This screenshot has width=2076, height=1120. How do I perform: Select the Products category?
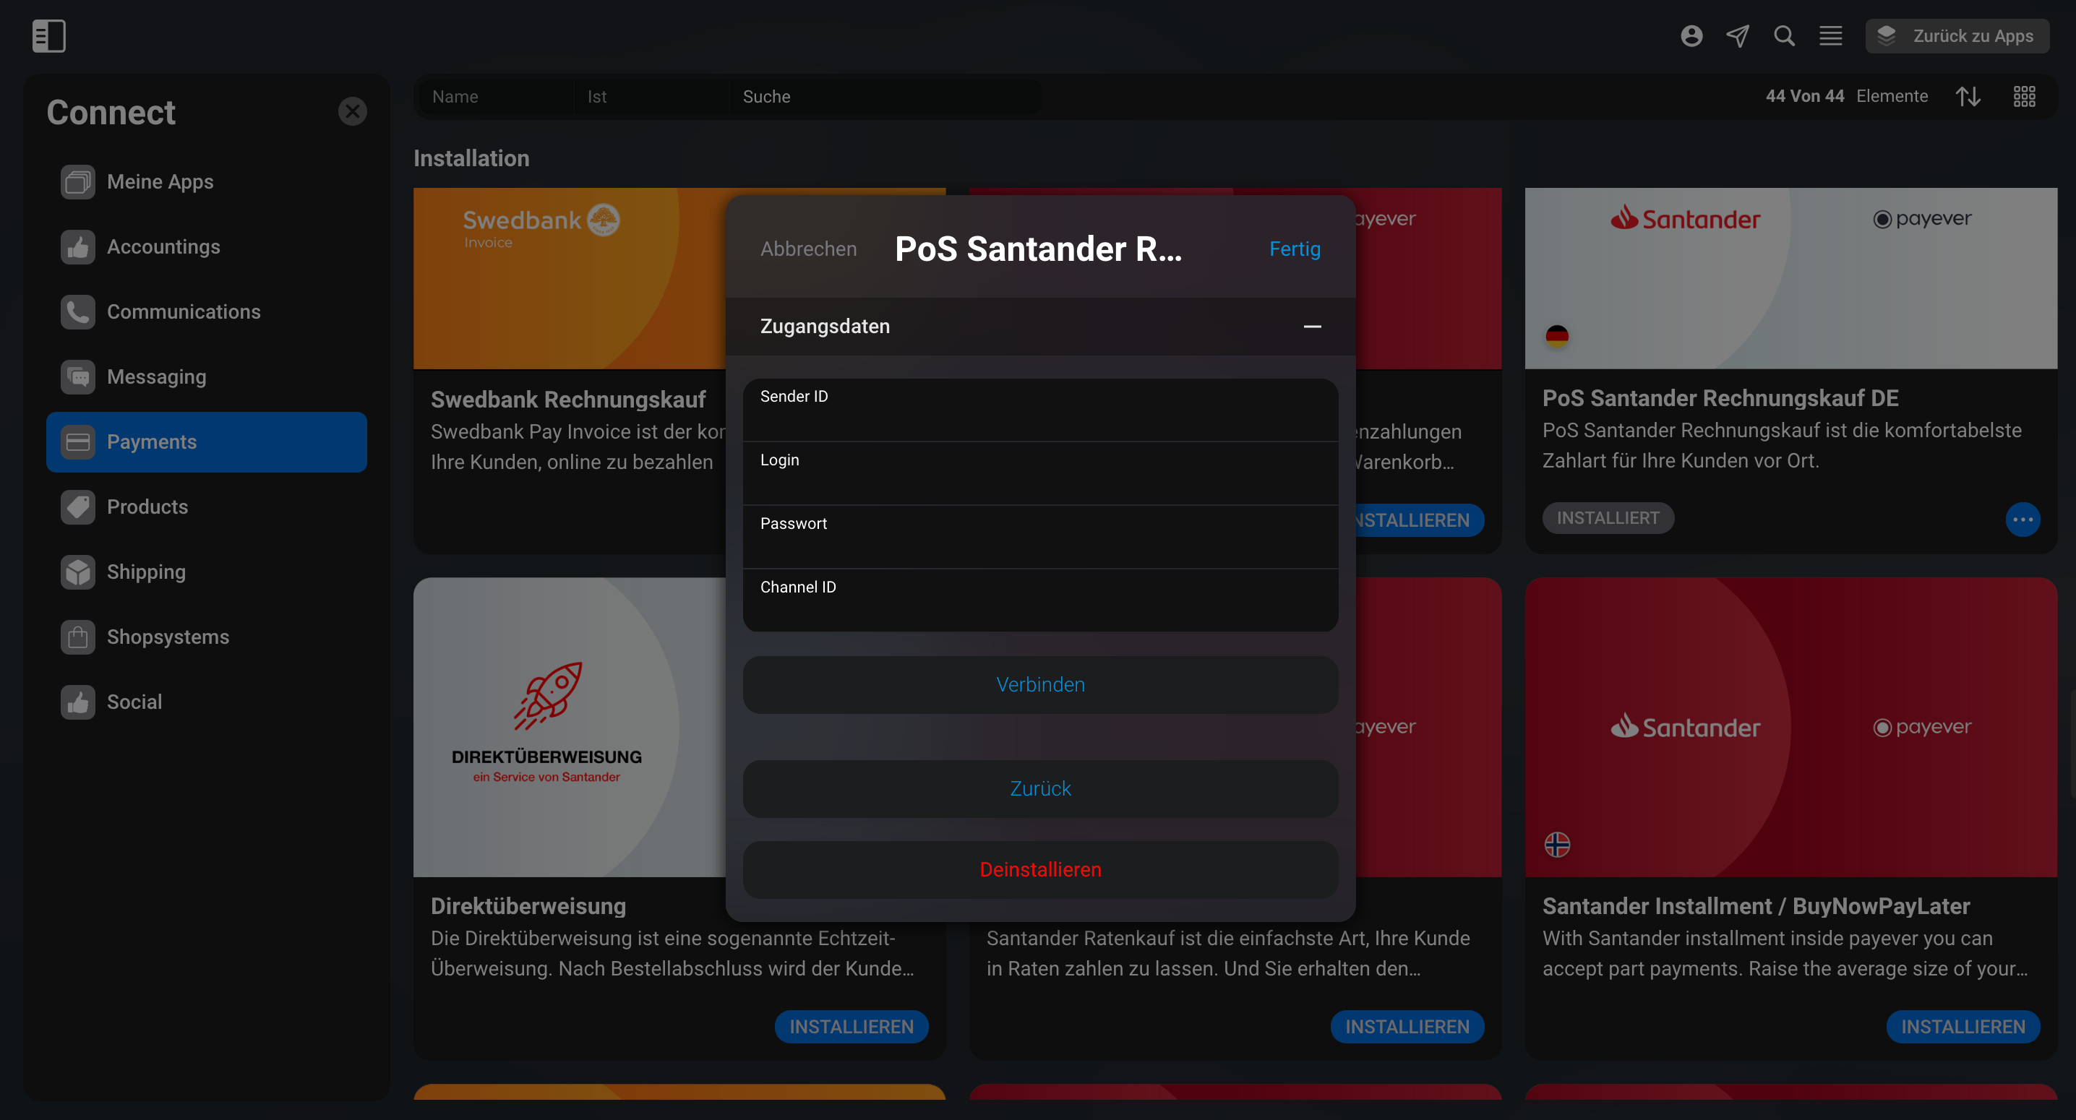point(206,507)
